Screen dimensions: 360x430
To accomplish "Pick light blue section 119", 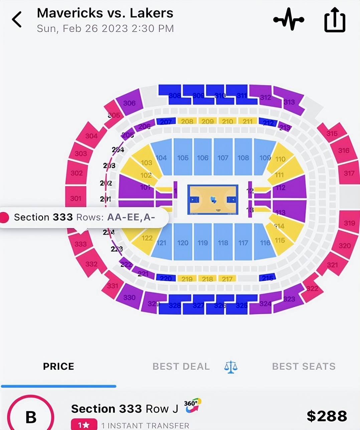I will point(203,243).
